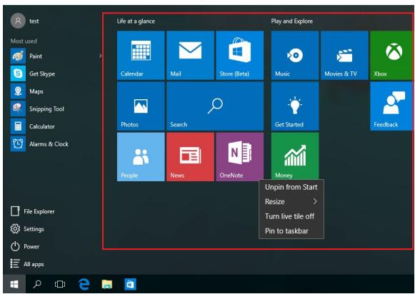
Task: Open the Feedback tile
Action: (x=391, y=106)
